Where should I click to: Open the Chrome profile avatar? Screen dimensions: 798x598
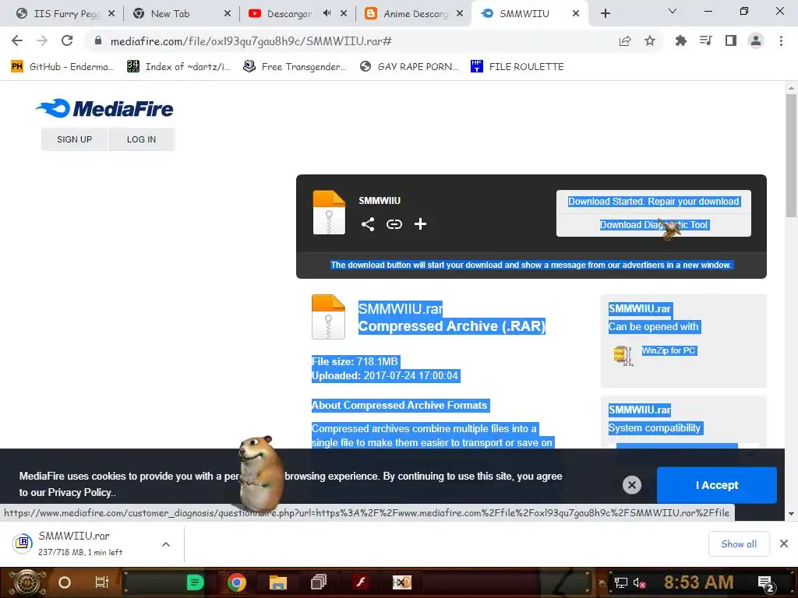coord(756,40)
